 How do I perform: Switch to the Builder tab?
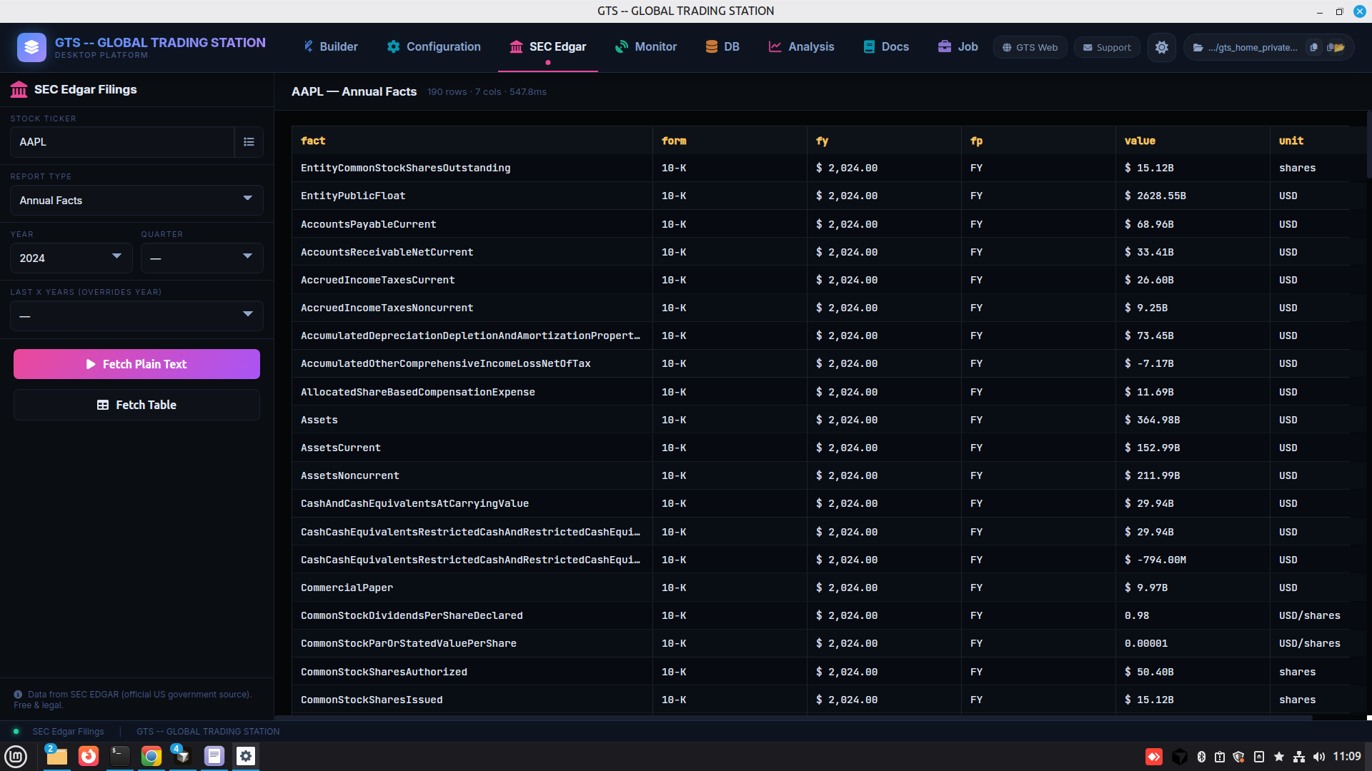click(330, 47)
